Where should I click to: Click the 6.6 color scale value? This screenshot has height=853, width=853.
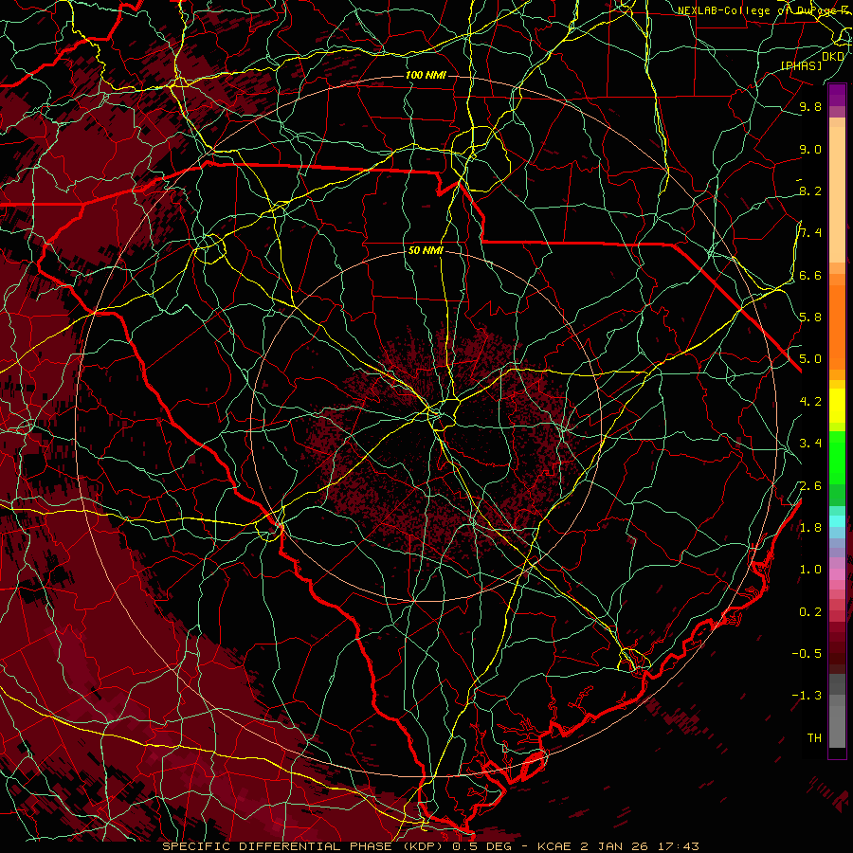810,276
